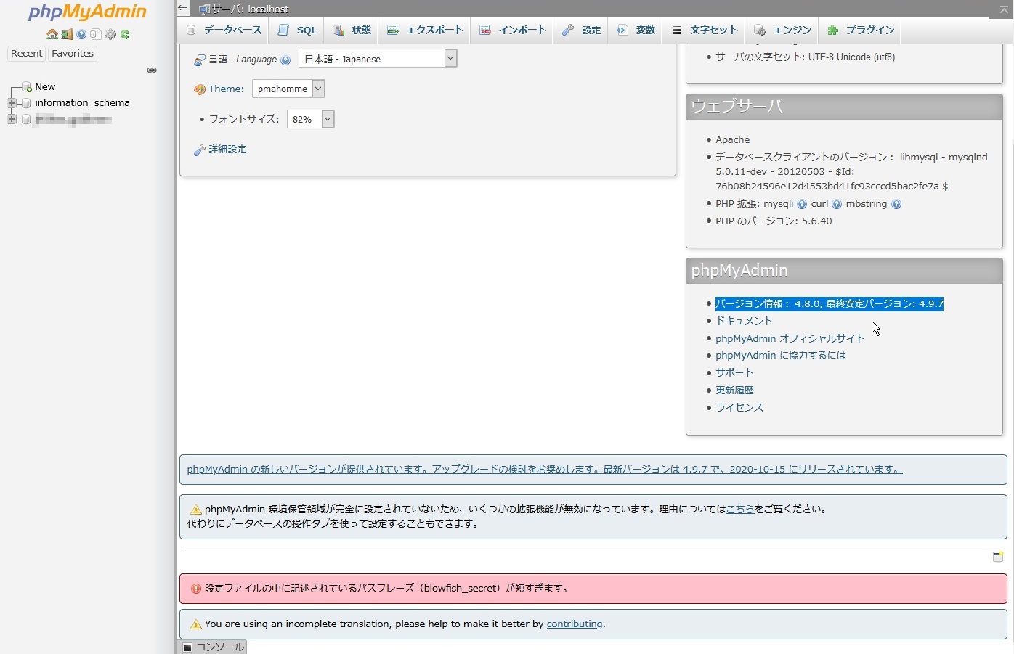Click the Favorites button in sidebar

tap(73, 54)
